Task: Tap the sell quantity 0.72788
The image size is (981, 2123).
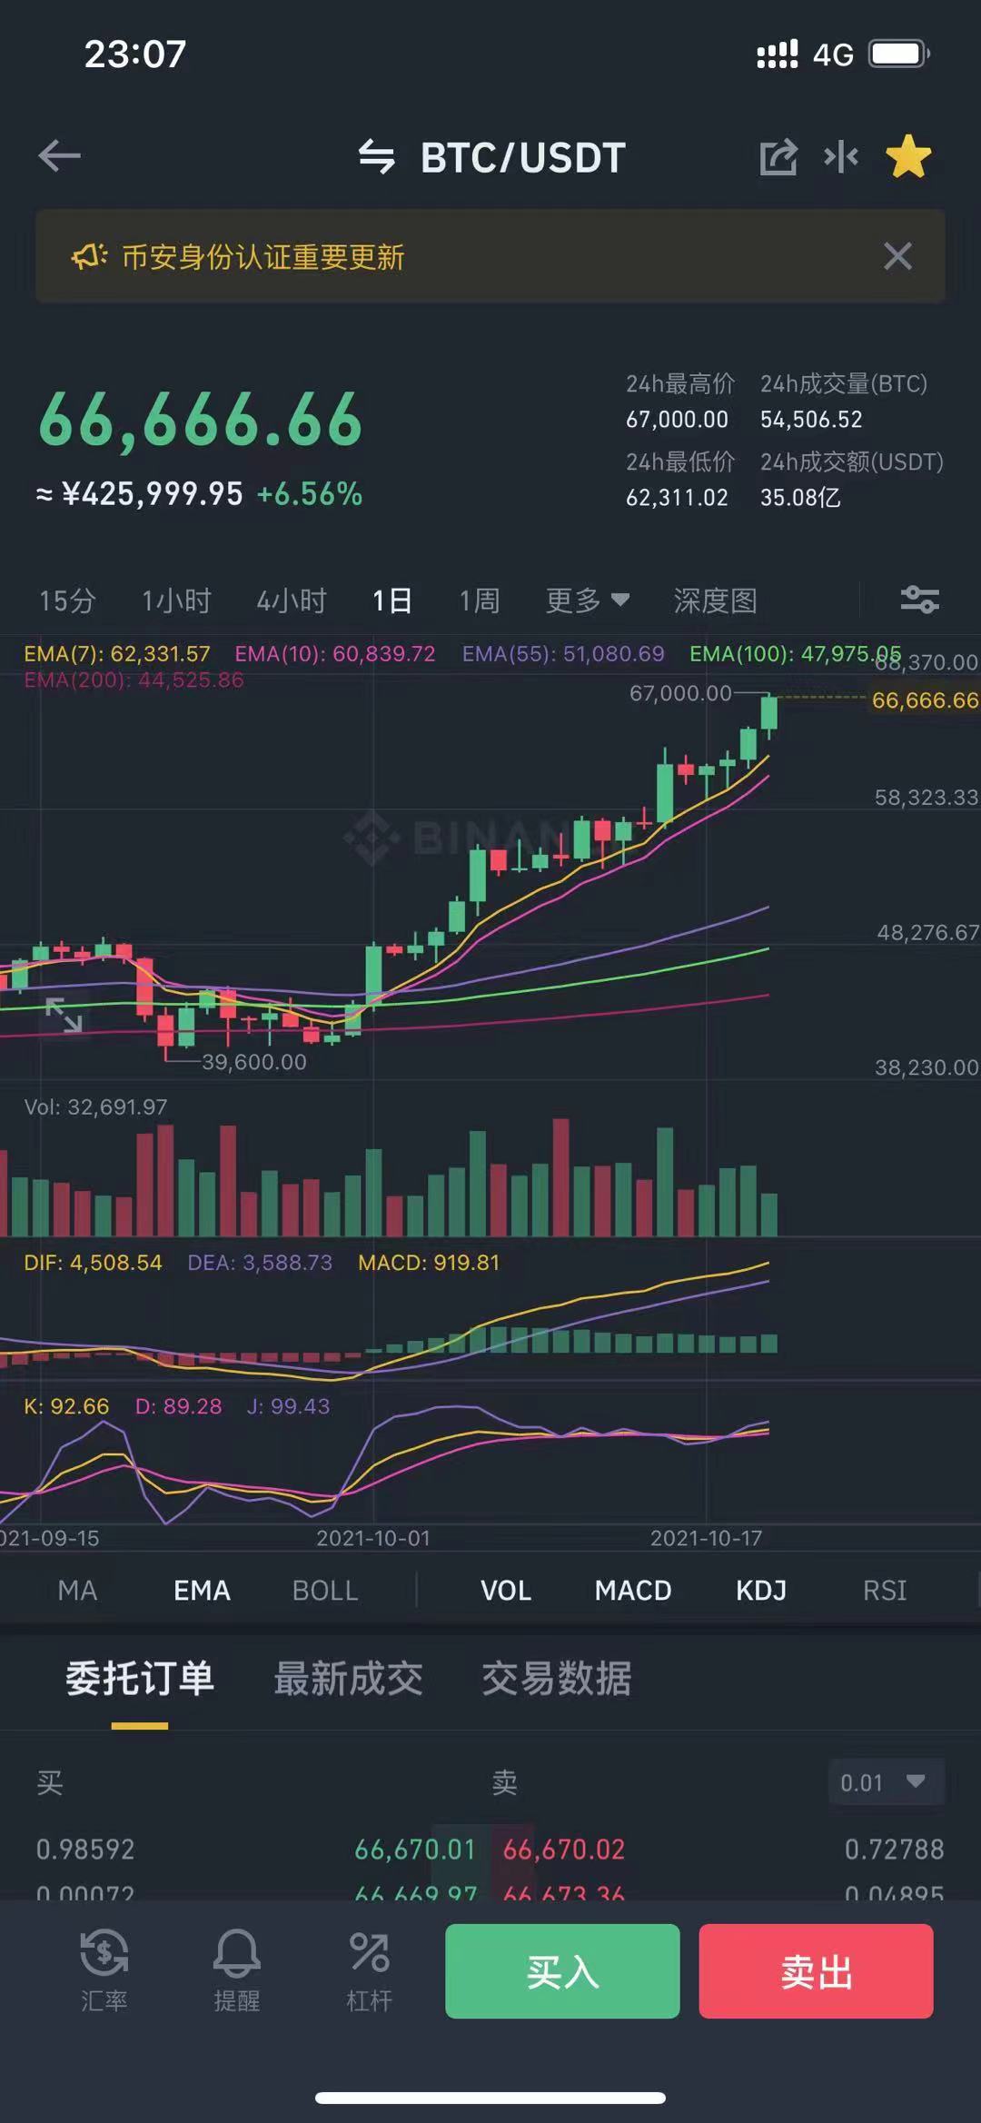Action: point(895,1849)
